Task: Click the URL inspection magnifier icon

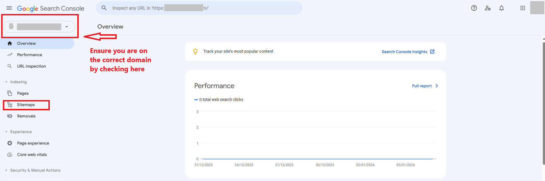Action: pyautogui.click(x=10, y=66)
